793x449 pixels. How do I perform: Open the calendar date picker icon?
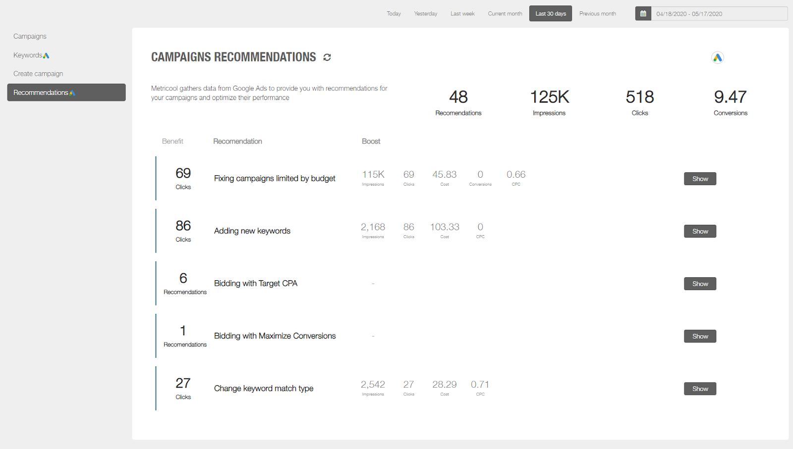pos(643,13)
